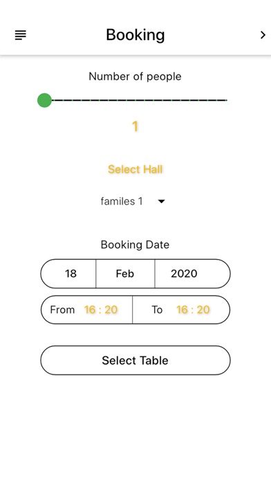Open the hamburger menu icon
271x481 pixels.
pyautogui.click(x=21, y=35)
